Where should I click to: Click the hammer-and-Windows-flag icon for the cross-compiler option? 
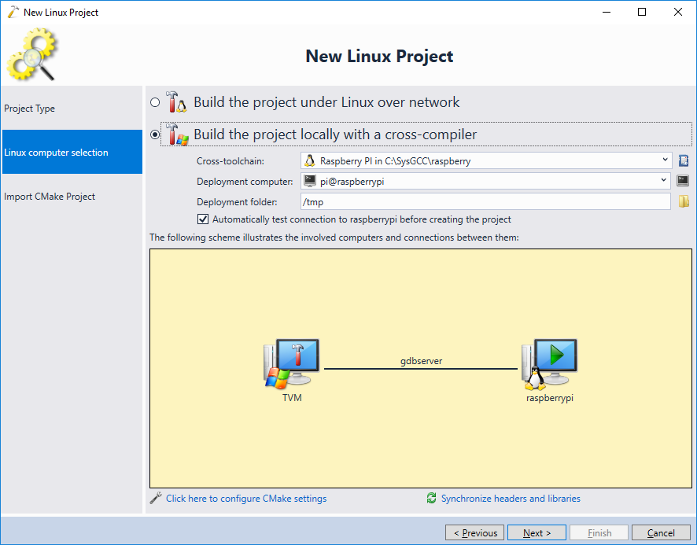point(177,134)
